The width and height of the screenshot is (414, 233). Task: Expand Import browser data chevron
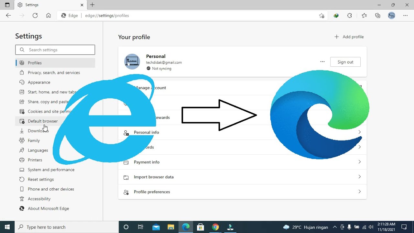pos(359,177)
